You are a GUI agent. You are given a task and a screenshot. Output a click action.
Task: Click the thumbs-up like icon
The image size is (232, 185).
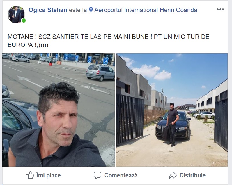click(30, 175)
